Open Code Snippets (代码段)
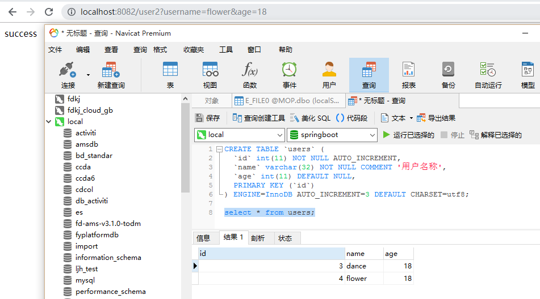 click(351, 118)
